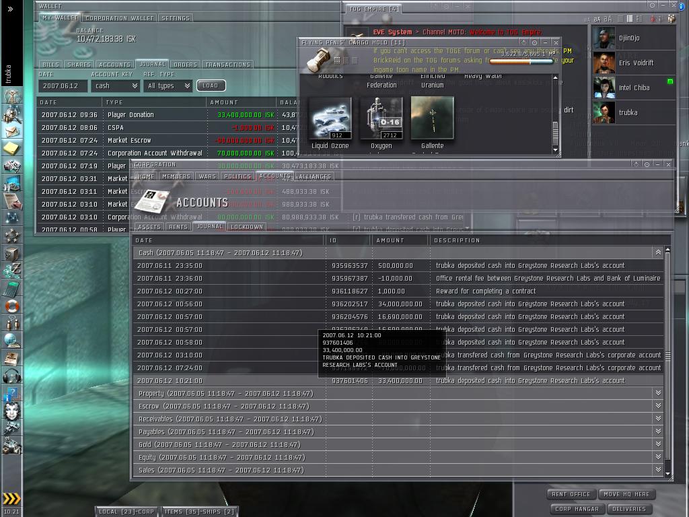
Task: Open the Wars tab in Corporation window
Action: point(207,176)
